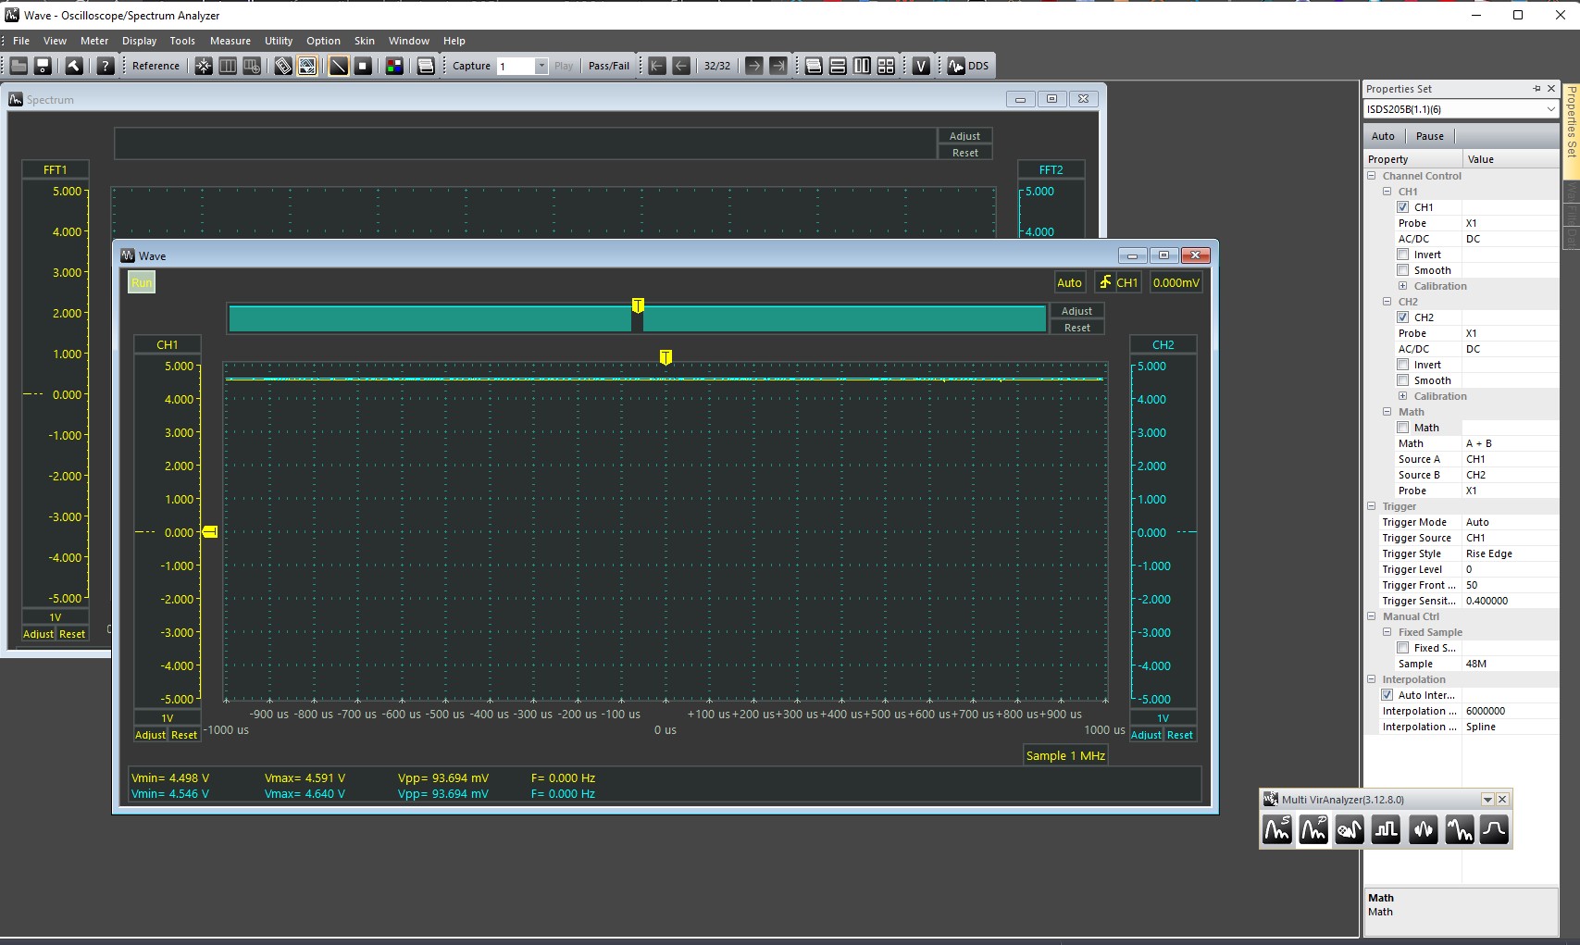Image resolution: width=1580 pixels, height=945 pixels.
Task: Click Reset under the CH1 scale
Action: [x=184, y=735]
